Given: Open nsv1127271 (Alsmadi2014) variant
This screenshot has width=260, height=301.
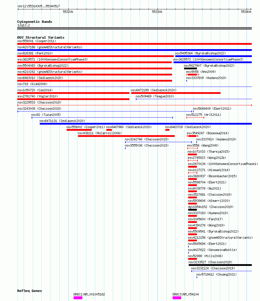Looking at the screenshot, I should (209, 170).
